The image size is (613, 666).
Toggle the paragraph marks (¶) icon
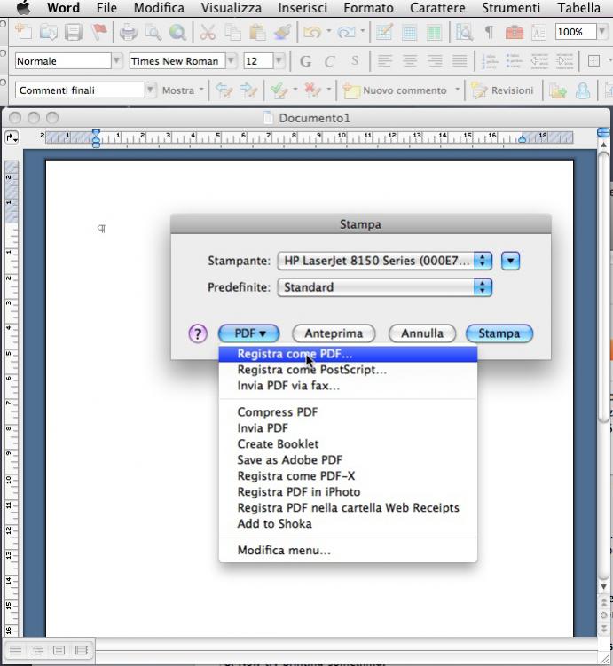490,32
